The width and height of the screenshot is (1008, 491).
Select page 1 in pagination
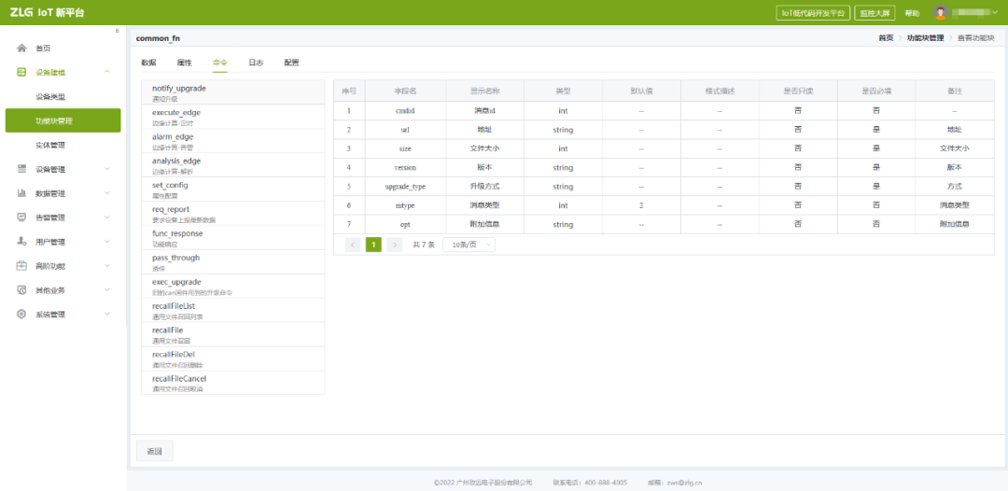pyautogui.click(x=373, y=245)
